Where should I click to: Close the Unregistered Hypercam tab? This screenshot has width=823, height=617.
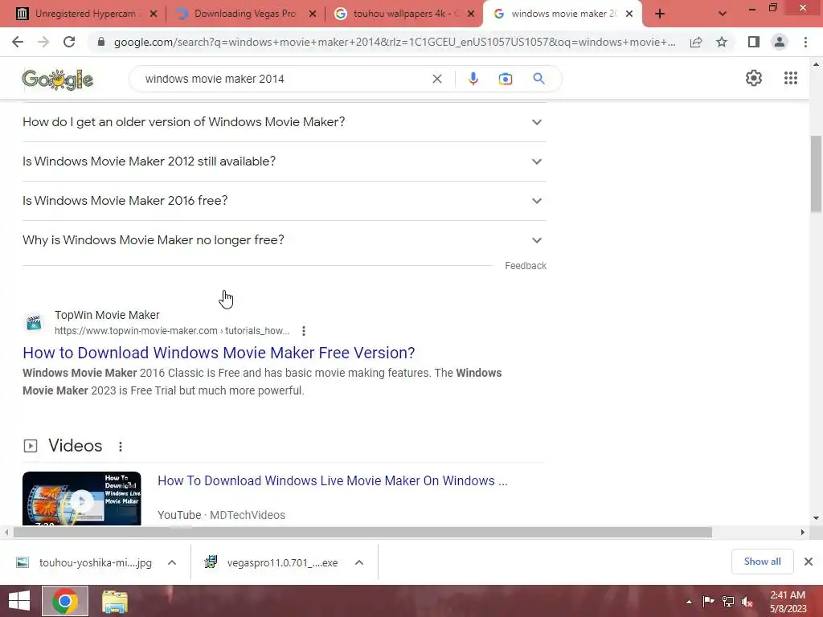154,14
